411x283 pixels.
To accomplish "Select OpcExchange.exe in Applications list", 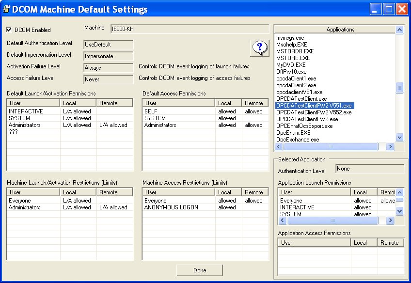I will [298, 140].
